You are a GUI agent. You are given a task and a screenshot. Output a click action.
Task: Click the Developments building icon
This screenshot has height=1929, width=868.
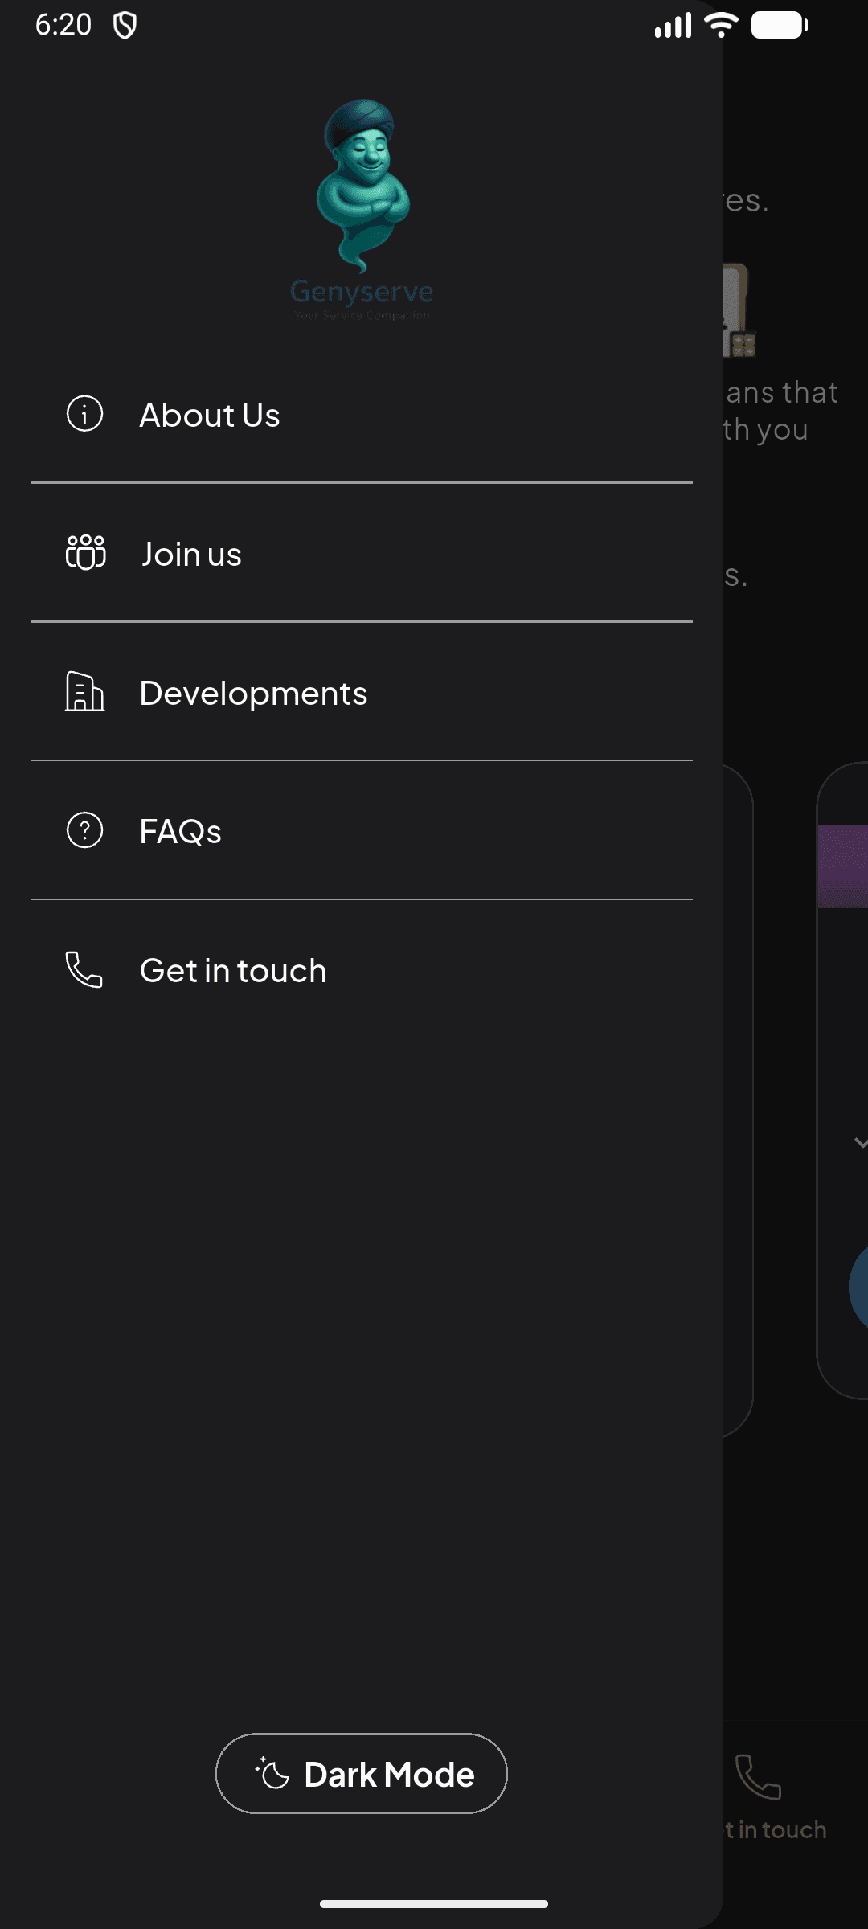(84, 692)
